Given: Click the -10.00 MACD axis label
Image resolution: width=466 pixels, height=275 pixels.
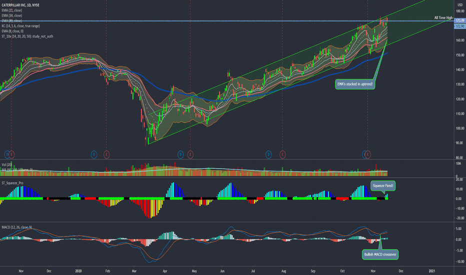Looking at the screenshot, I should click(x=460, y=261).
